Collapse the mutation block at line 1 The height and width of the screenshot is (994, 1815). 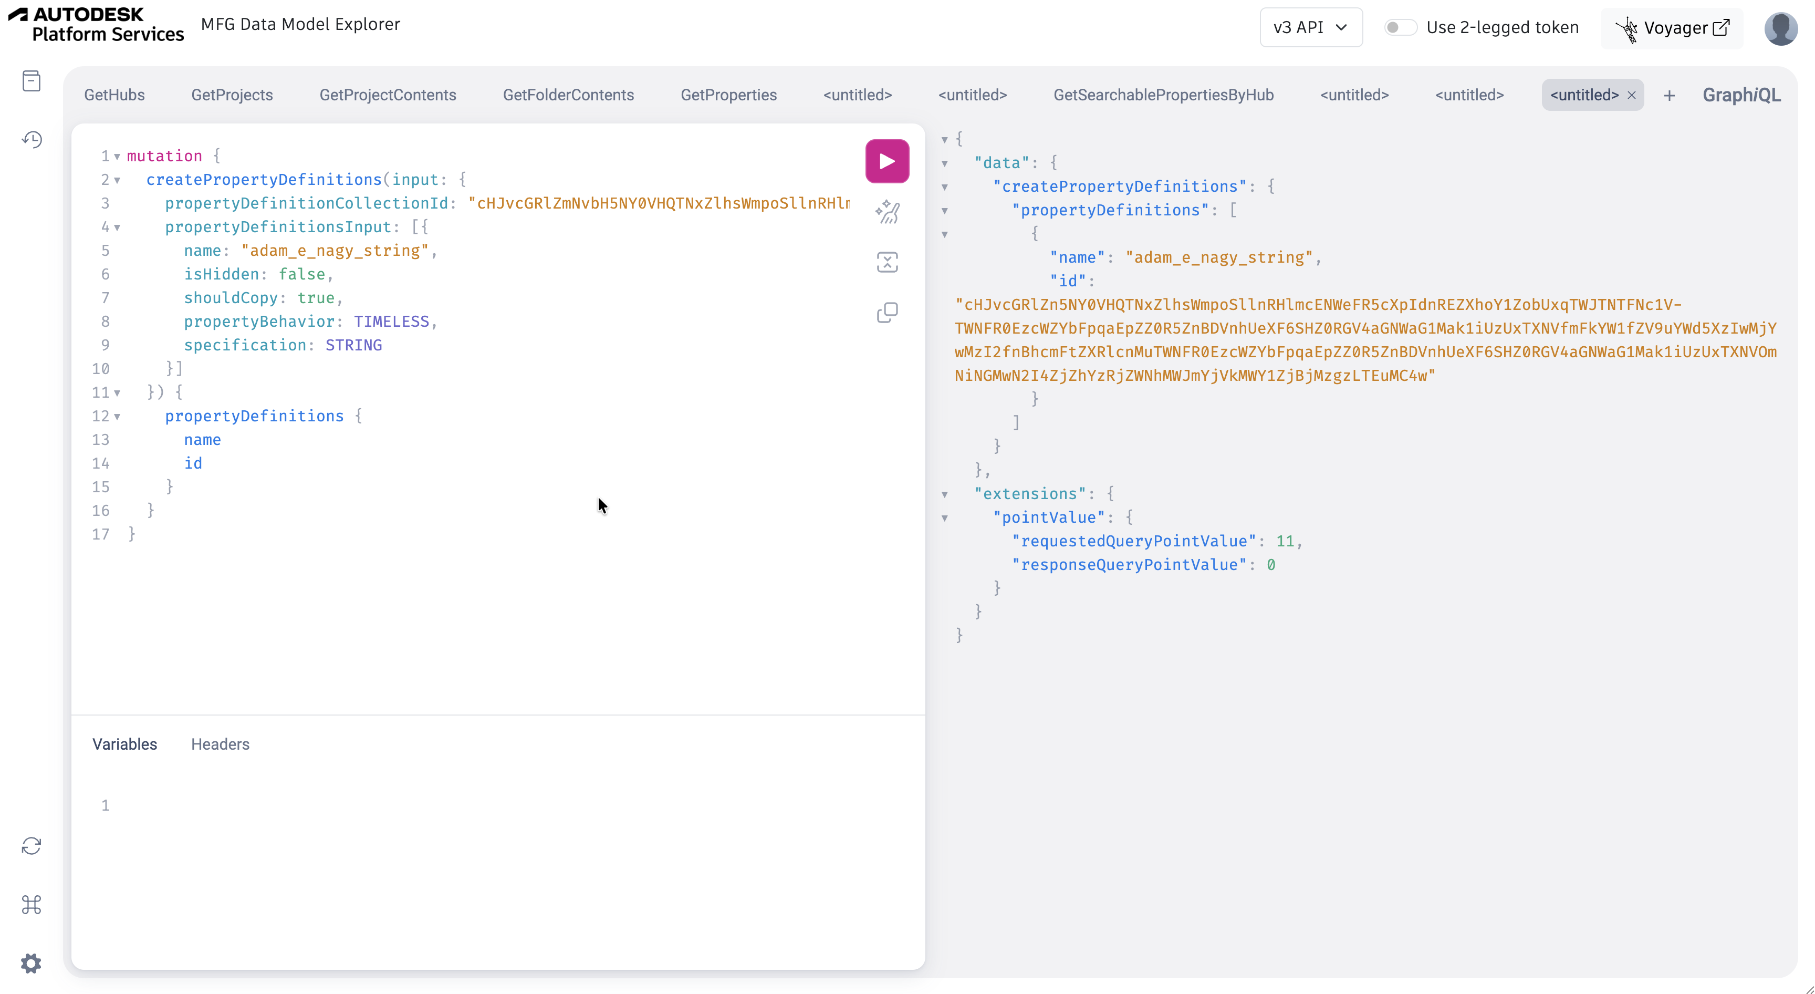tap(117, 157)
